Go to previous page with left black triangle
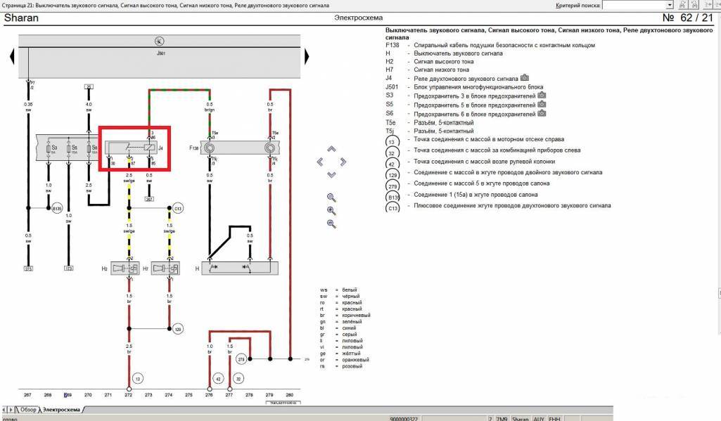 (12, 56)
